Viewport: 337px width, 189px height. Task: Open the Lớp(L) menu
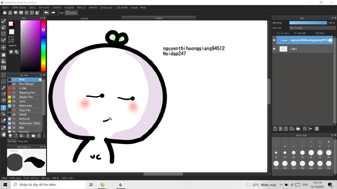pos(33,8)
